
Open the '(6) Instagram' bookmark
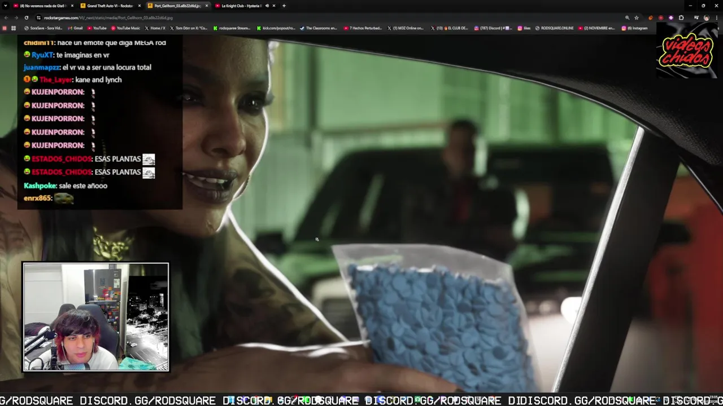pyautogui.click(x=634, y=28)
